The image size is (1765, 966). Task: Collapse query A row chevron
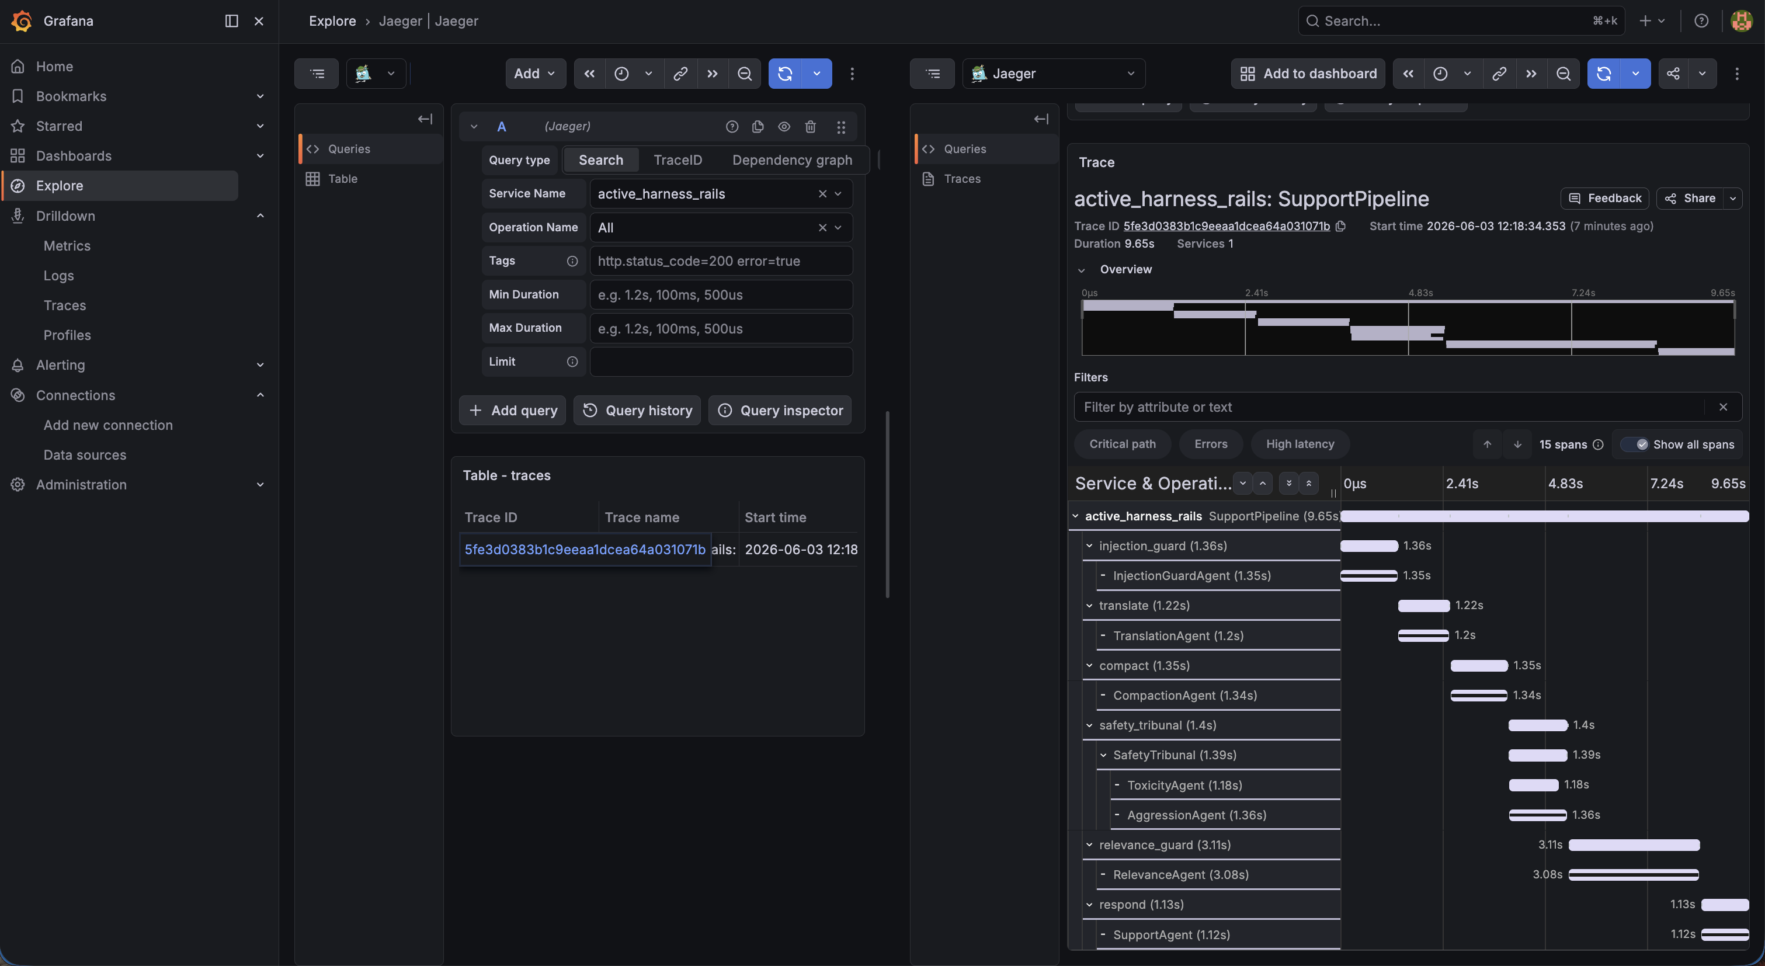(x=474, y=127)
